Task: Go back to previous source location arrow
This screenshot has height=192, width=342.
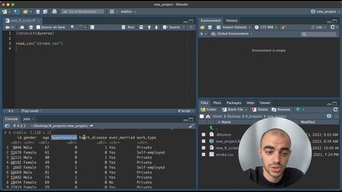Action: pyautogui.click(x=7, y=27)
